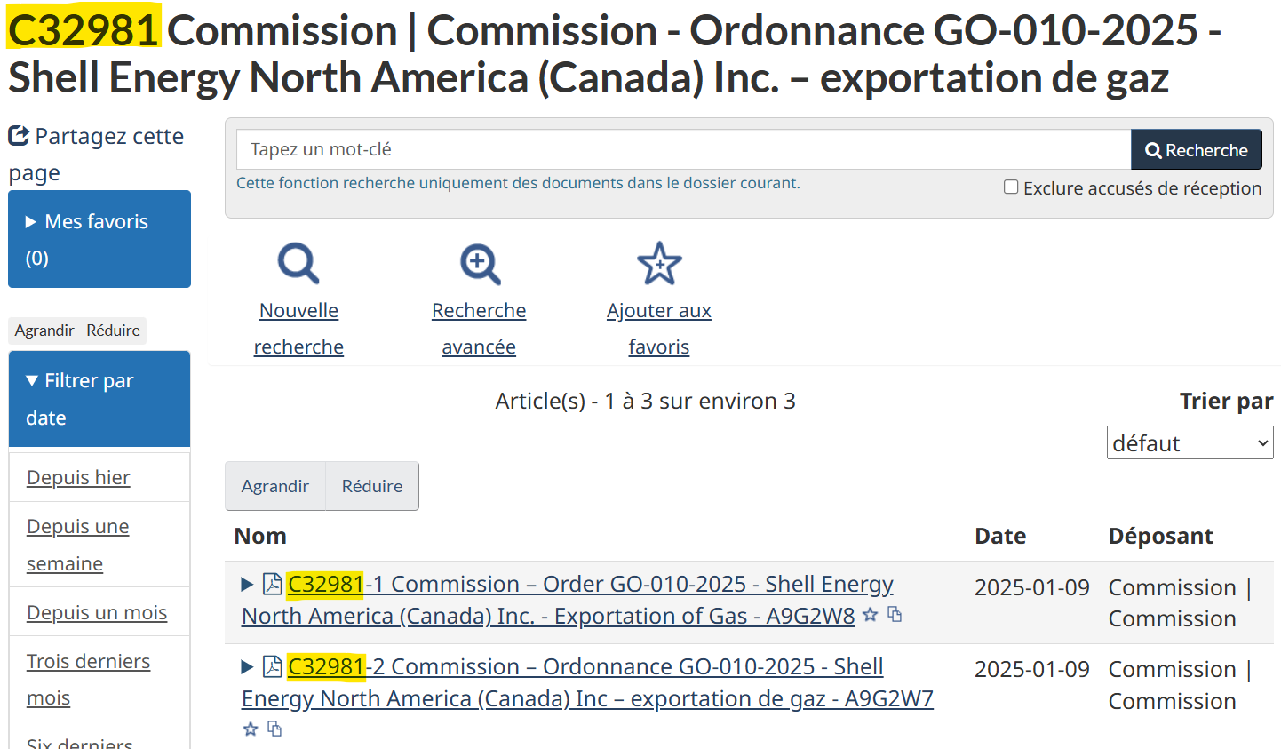Expand details of the C32981-1 row
Image resolution: width=1281 pixels, height=749 pixels.
(247, 585)
